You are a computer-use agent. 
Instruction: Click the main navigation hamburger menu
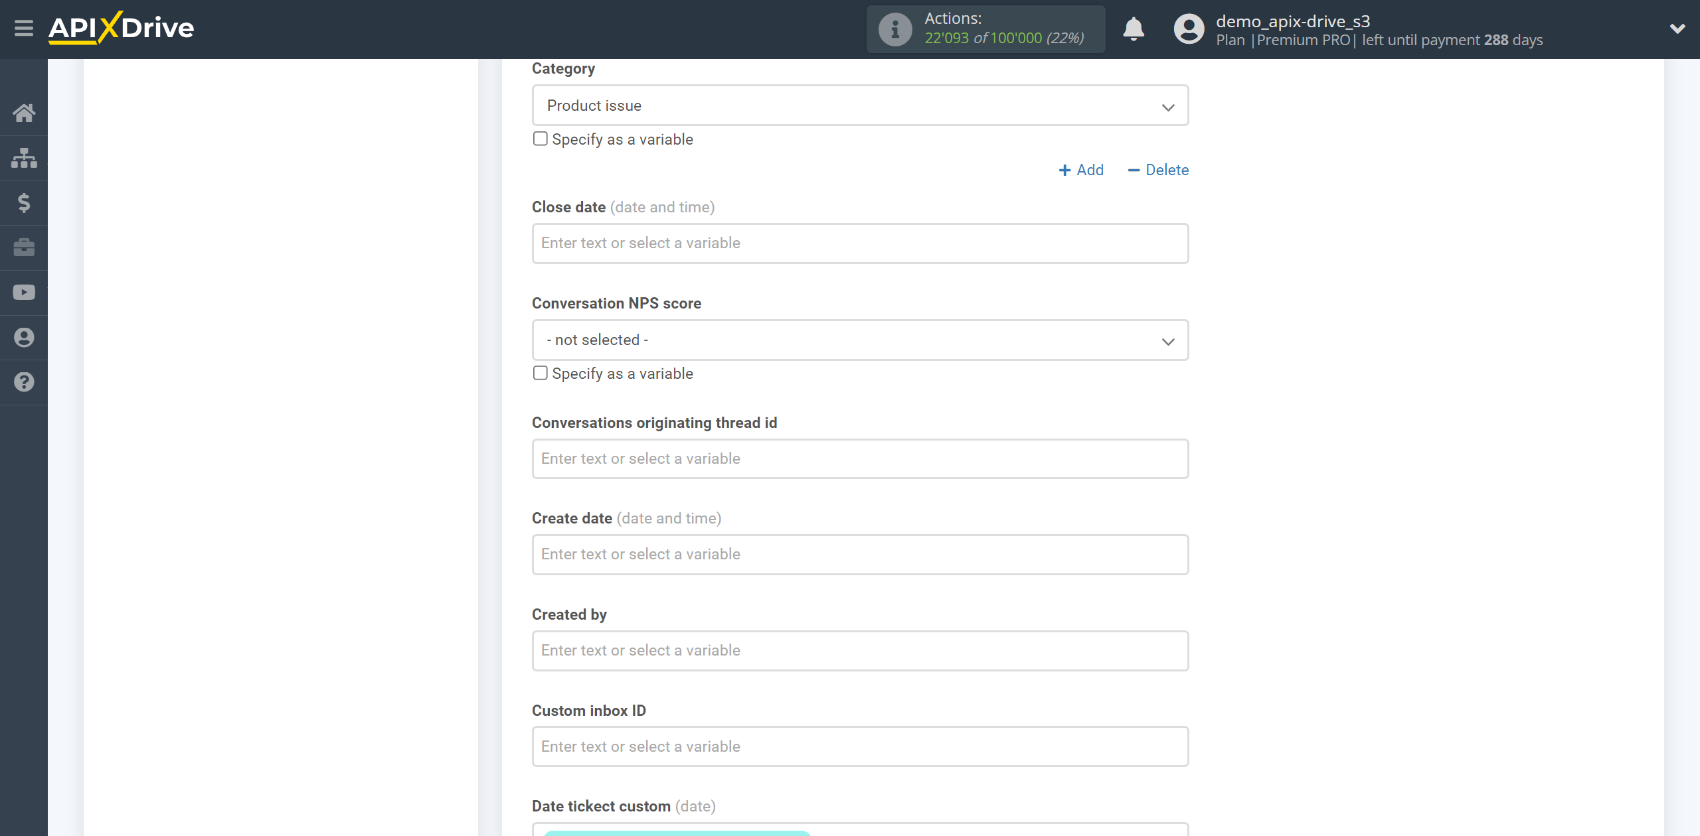(24, 28)
